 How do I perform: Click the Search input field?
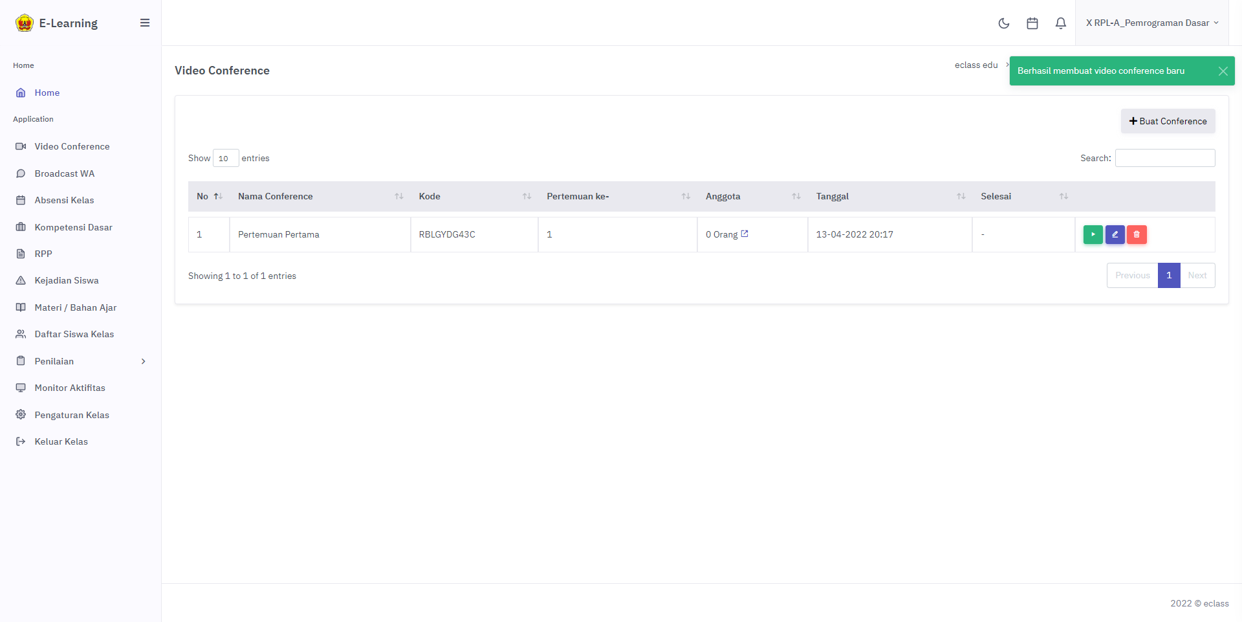1164,158
